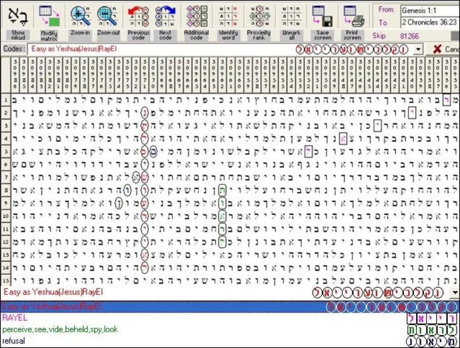
Task: Click the Identify word label button
Action: pyautogui.click(x=228, y=35)
